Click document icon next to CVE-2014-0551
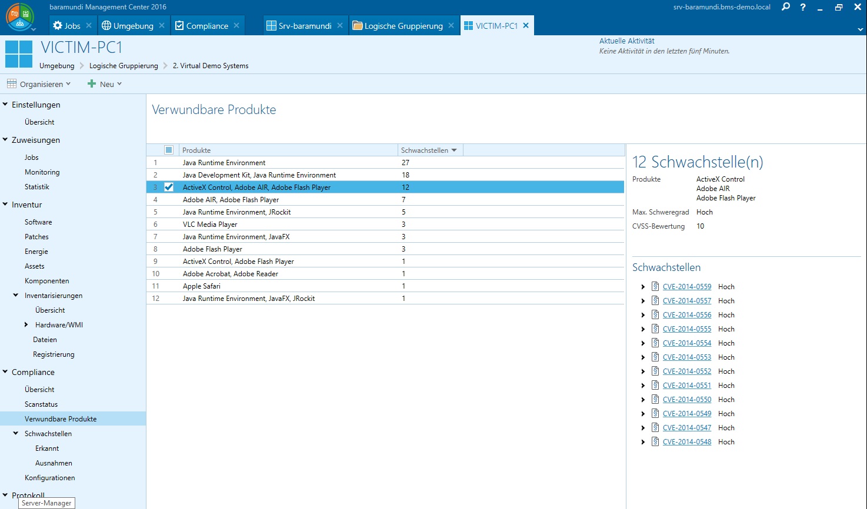 point(655,385)
